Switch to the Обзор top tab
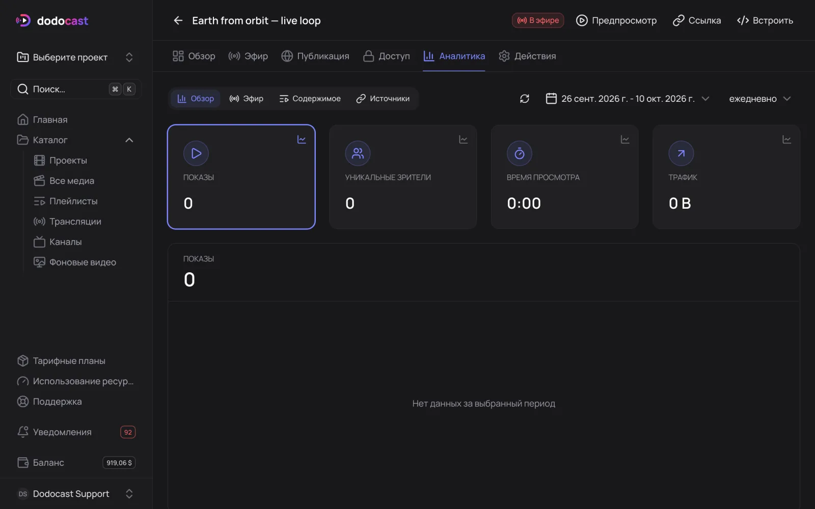815x509 pixels. [194, 56]
